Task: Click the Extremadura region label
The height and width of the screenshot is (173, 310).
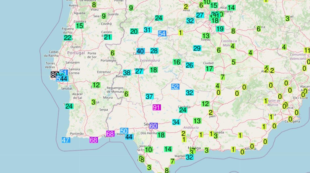Action: [150, 61]
